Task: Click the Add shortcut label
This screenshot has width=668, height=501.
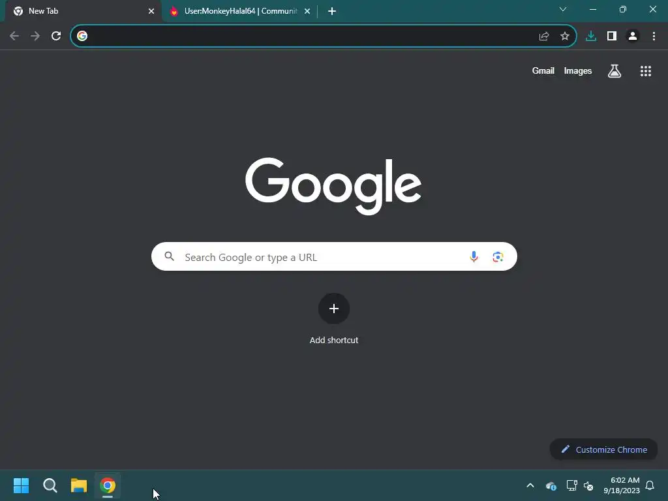Action: [x=334, y=340]
